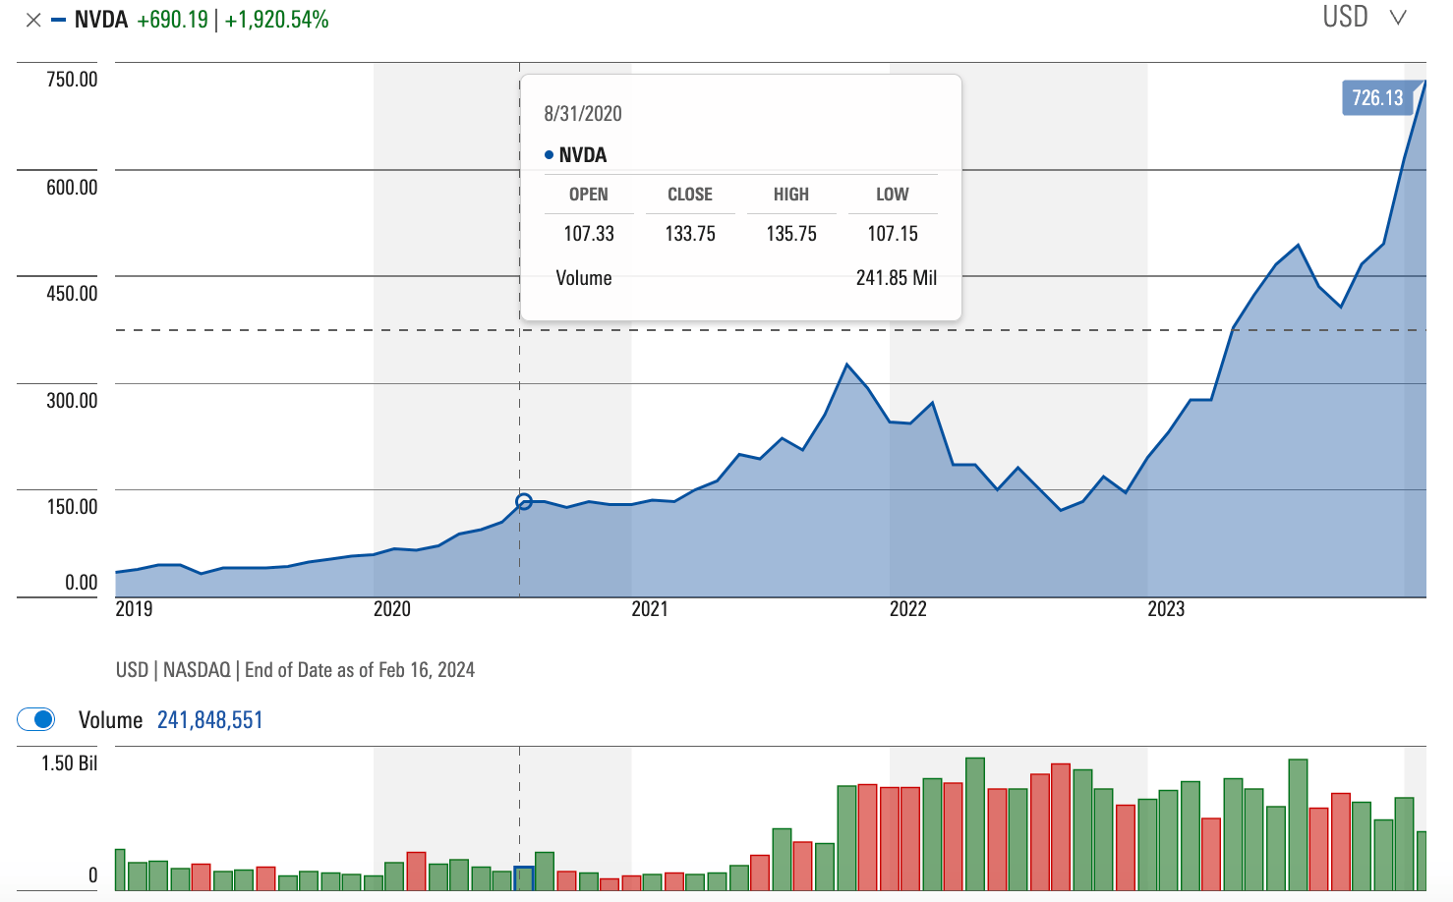Click the 600.00 y-axis label
The image size is (1453, 902).
coord(72,187)
